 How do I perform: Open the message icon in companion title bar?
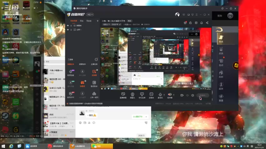[184, 15]
